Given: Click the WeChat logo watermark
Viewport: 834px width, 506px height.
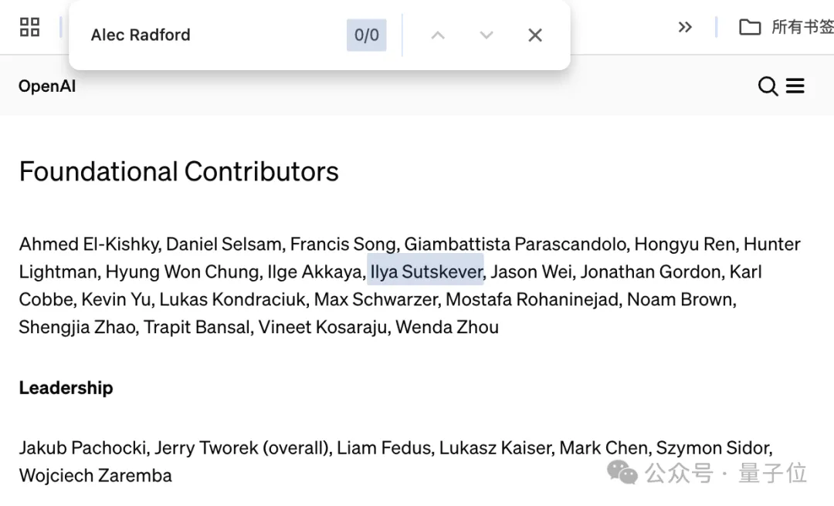Looking at the screenshot, I should pos(622,471).
